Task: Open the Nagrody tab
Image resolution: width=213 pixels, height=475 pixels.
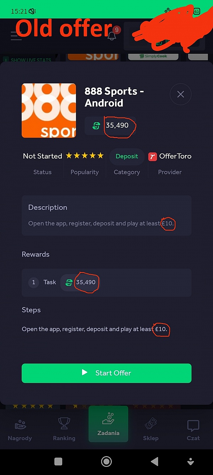Action: tap(20, 430)
